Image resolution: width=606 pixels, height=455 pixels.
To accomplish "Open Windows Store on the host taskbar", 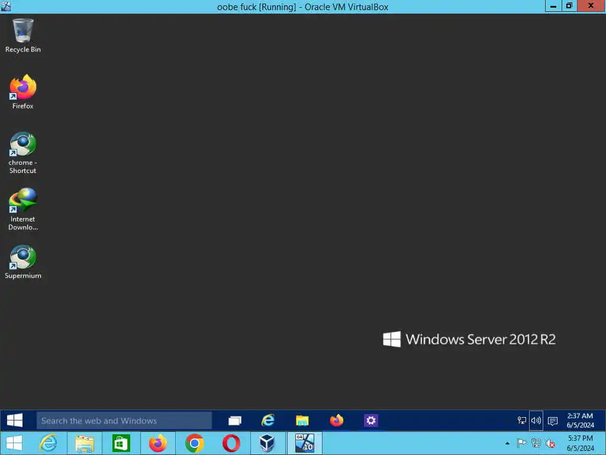I will pos(121,443).
